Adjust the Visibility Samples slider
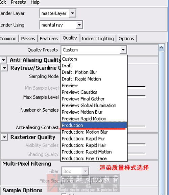The height and width of the screenshot is (195, 169). pos(137,144)
